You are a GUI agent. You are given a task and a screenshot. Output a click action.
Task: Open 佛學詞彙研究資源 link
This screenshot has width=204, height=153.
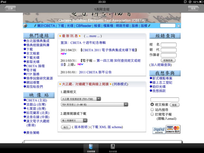tap(39, 78)
